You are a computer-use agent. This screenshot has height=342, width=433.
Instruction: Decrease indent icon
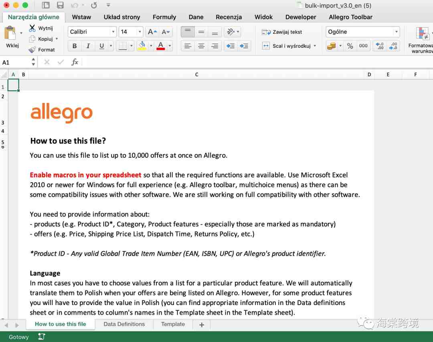tap(231, 46)
